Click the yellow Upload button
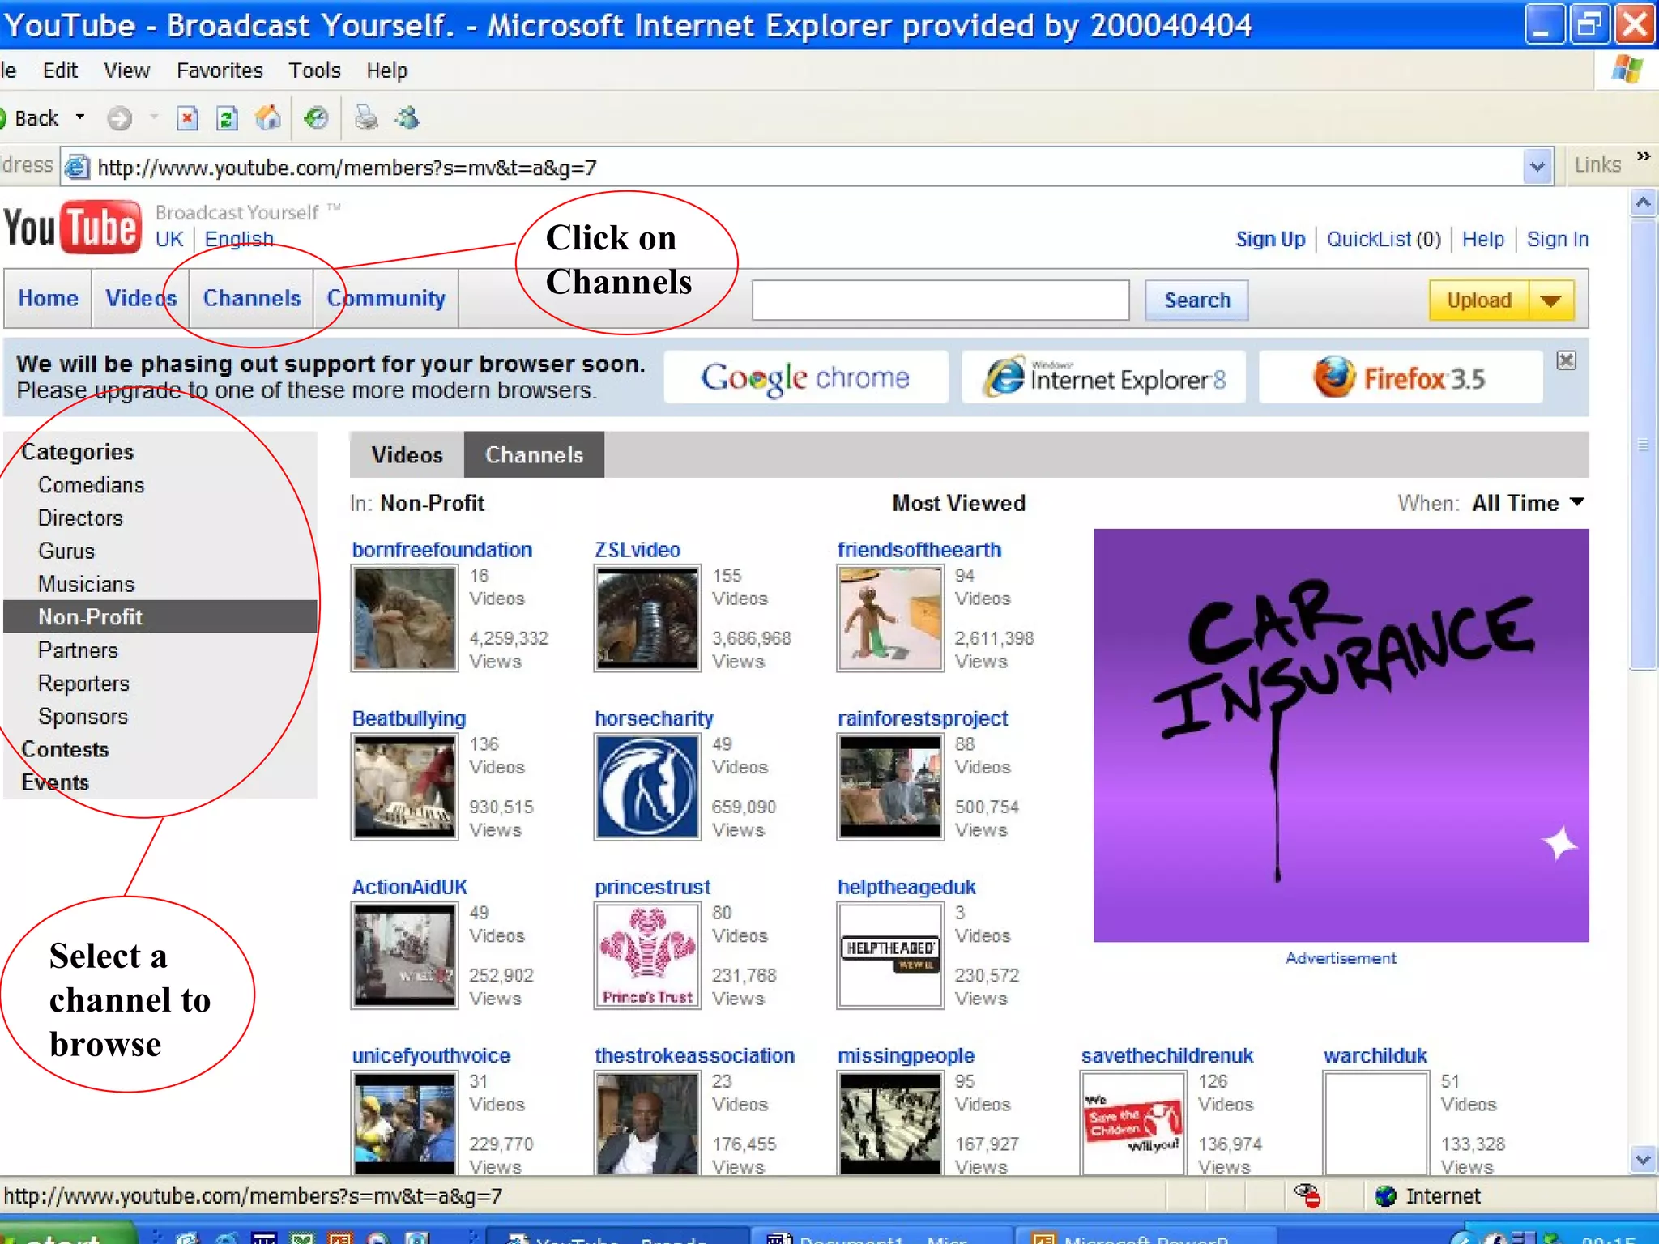The width and height of the screenshot is (1659, 1244). point(1478,300)
